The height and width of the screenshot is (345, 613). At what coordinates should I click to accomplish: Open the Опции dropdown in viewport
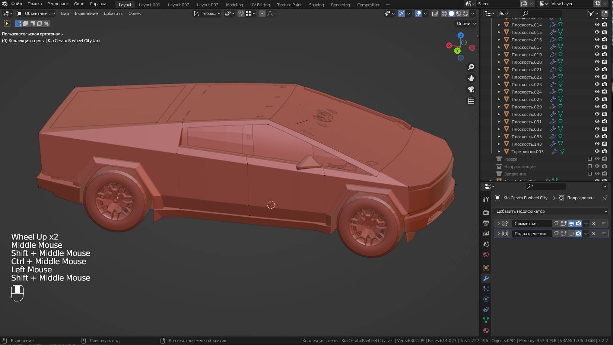click(466, 23)
